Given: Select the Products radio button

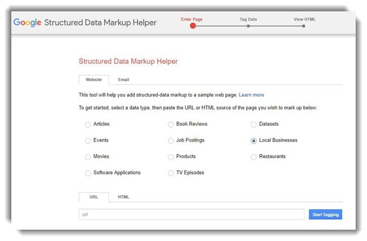Looking at the screenshot, I should pyautogui.click(x=171, y=157).
